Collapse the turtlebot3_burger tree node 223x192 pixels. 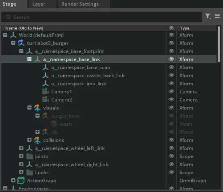[x=13, y=43]
